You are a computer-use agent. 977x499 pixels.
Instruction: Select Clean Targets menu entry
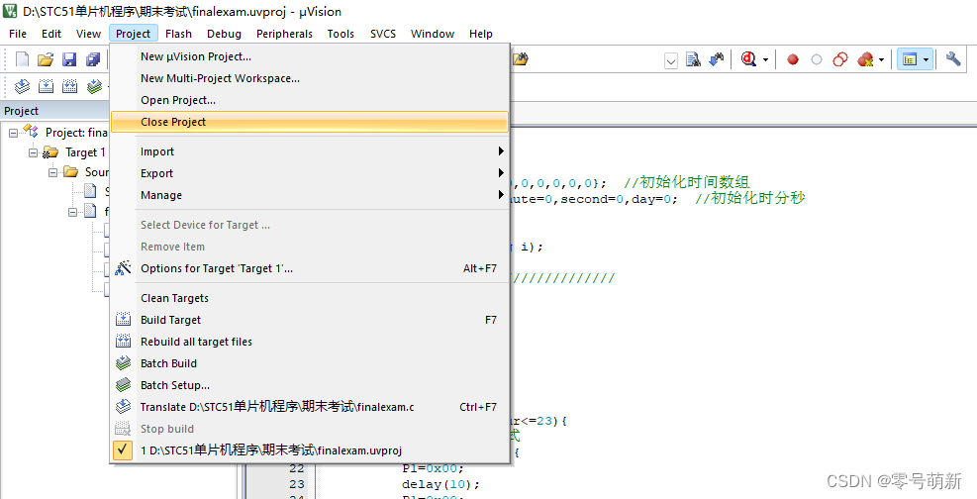(x=310, y=298)
